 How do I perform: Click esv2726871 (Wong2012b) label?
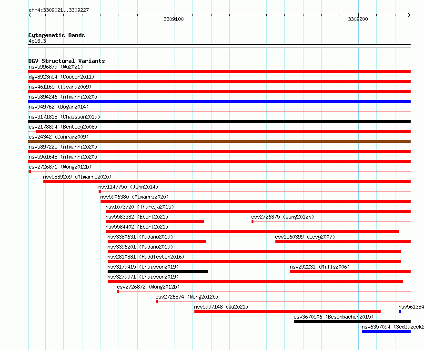click(x=60, y=167)
